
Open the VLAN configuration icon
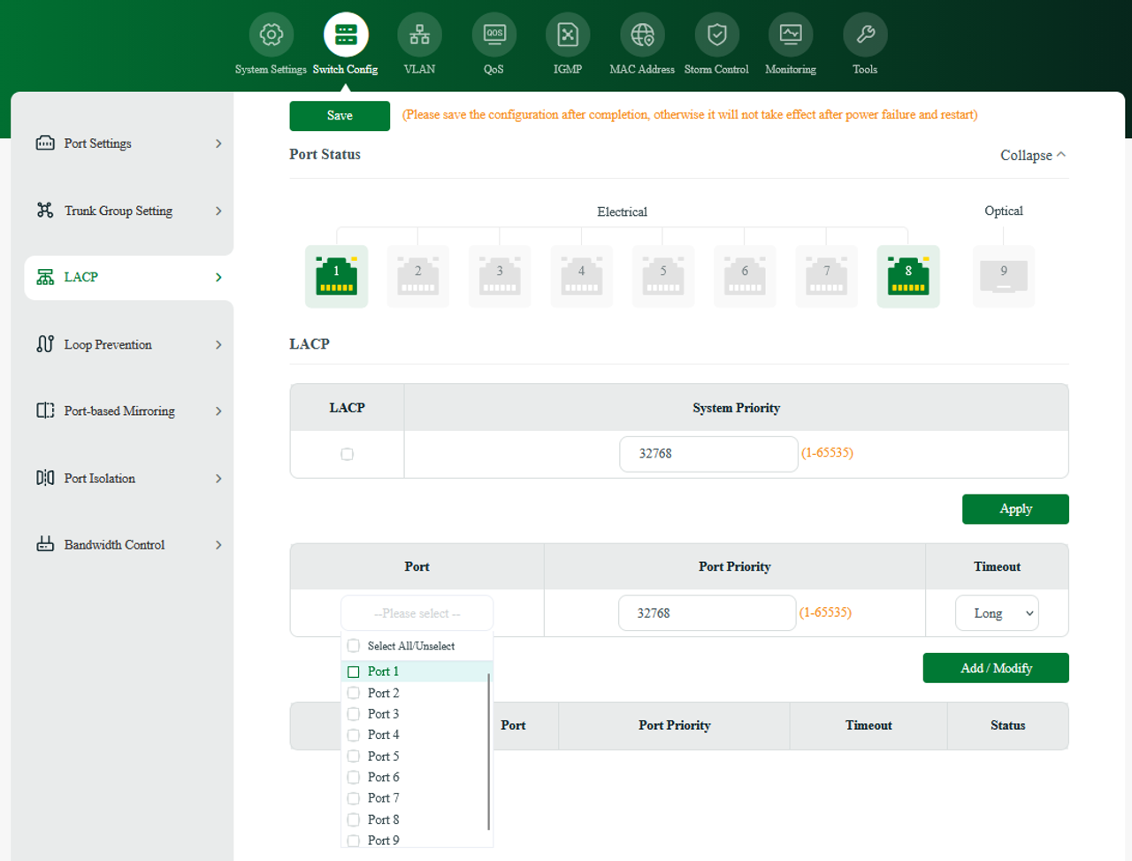(x=419, y=34)
